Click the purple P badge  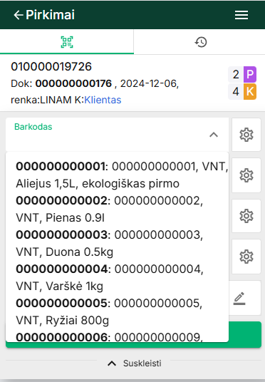pyautogui.click(x=250, y=74)
